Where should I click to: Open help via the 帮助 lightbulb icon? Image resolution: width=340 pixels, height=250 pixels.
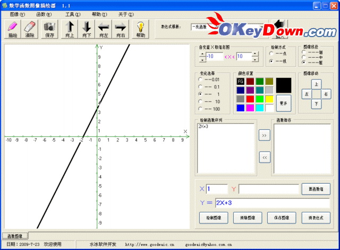click(140, 29)
